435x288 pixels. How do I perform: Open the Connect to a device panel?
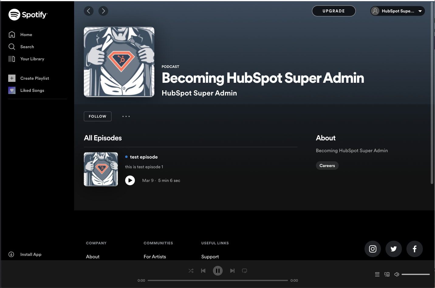[387, 274]
